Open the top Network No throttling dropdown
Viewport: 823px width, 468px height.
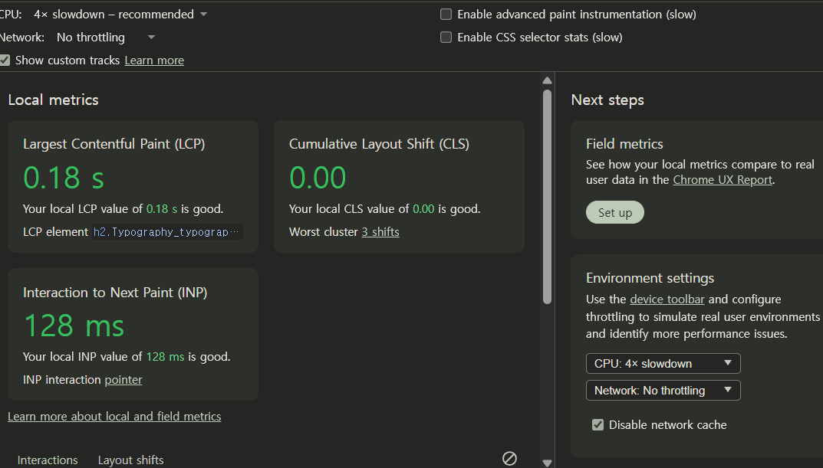tap(106, 38)
